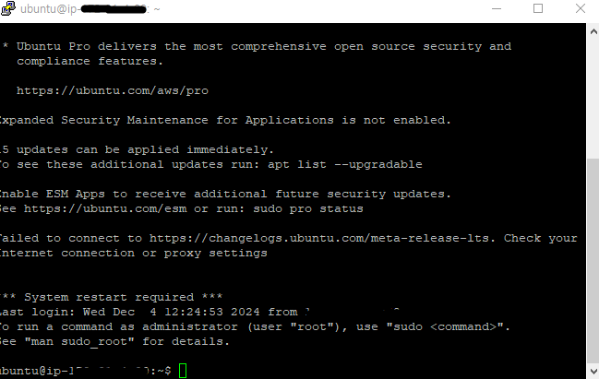Click the 'man sudo_root' text
Image resolution: width=599 pixels, height=379 pixels.
79,341
